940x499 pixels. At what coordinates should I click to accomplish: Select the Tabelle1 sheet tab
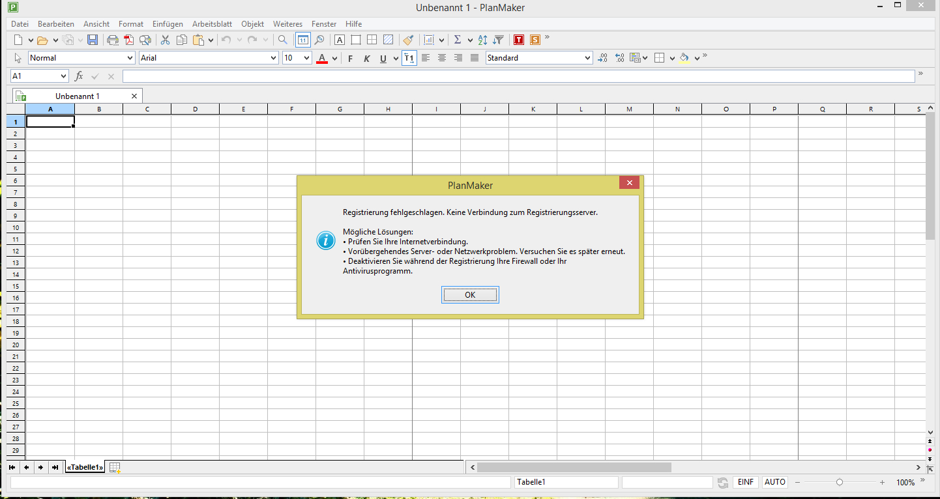[85, 467]
